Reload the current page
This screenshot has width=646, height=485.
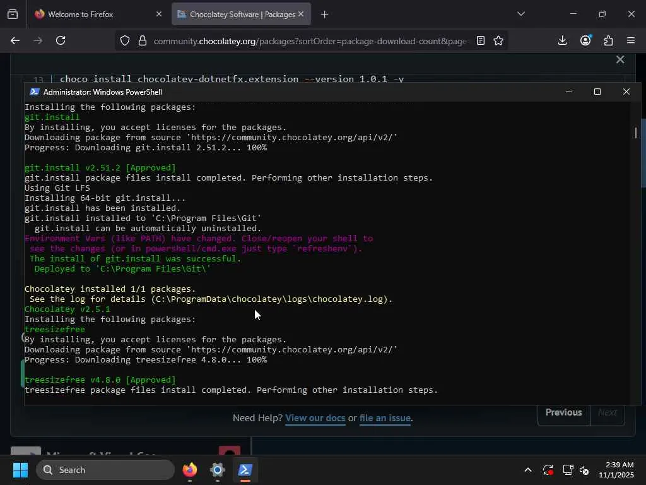coord(61,40)
